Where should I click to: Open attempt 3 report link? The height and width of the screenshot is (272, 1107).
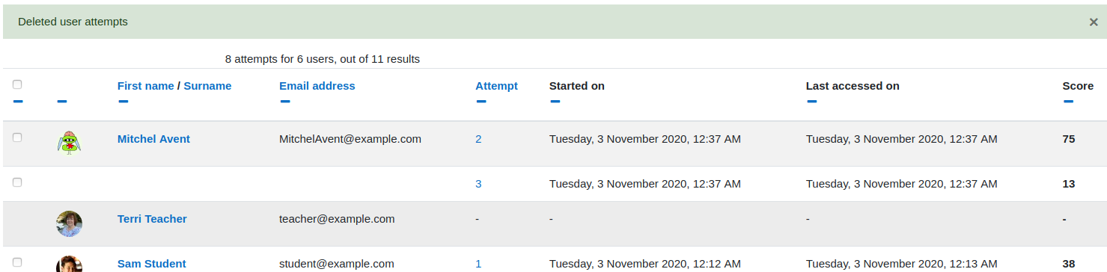478,184
